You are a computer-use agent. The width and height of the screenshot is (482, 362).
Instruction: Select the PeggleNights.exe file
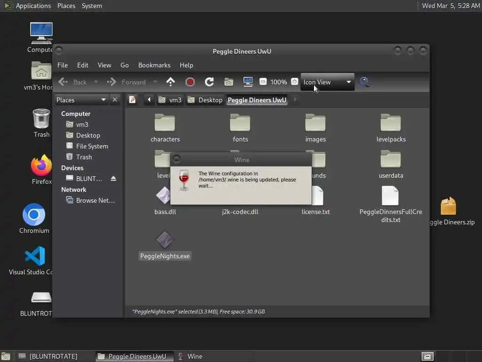(x=165, y=246)
